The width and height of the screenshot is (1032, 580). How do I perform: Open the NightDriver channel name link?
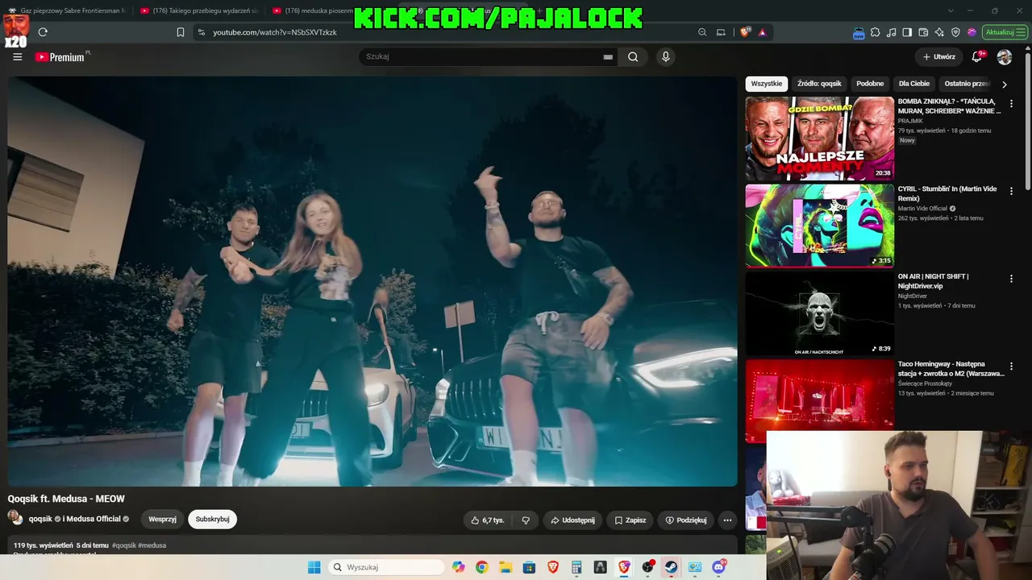pos(913,296)
